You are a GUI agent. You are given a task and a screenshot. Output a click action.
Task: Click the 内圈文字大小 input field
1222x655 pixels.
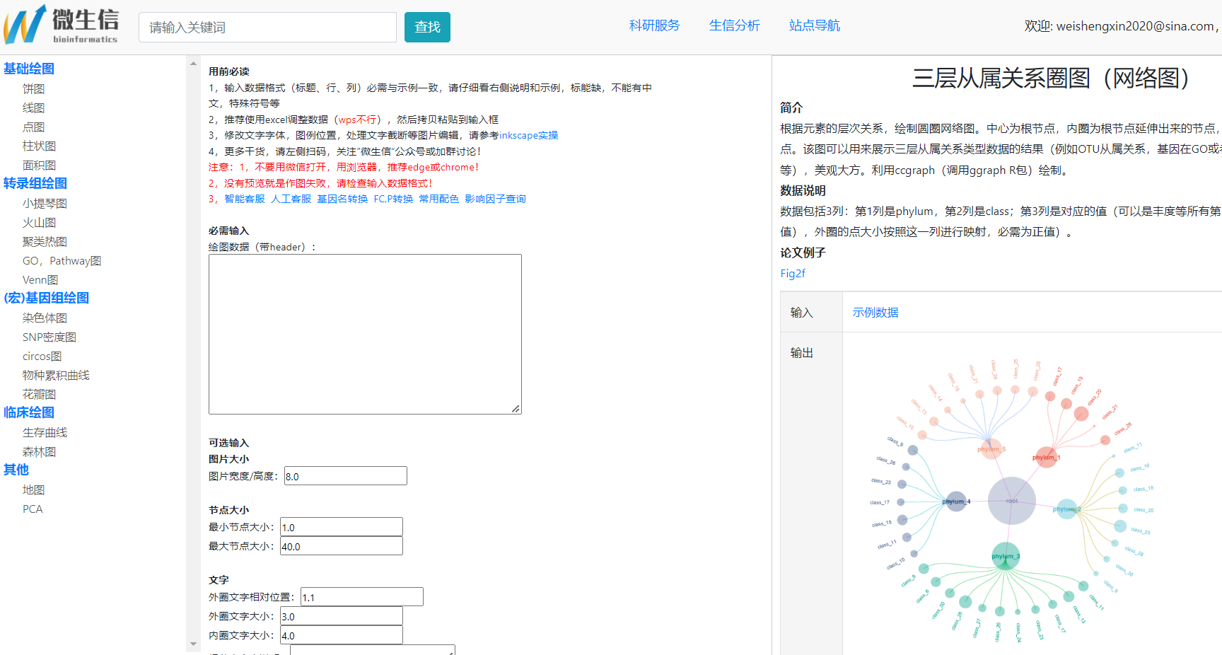pos(342,635)
